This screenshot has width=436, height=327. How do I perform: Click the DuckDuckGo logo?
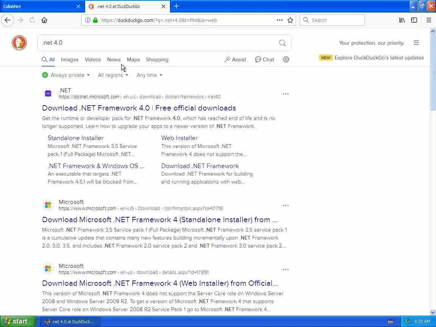click(19, 43)
